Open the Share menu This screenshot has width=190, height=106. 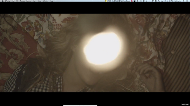pos(34,1)
